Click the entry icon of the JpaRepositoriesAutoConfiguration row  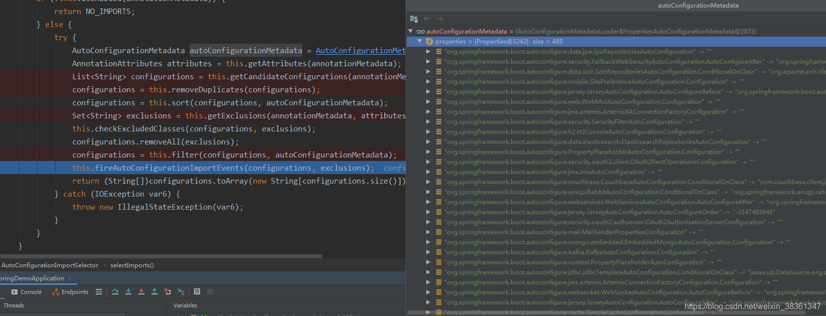439,52
